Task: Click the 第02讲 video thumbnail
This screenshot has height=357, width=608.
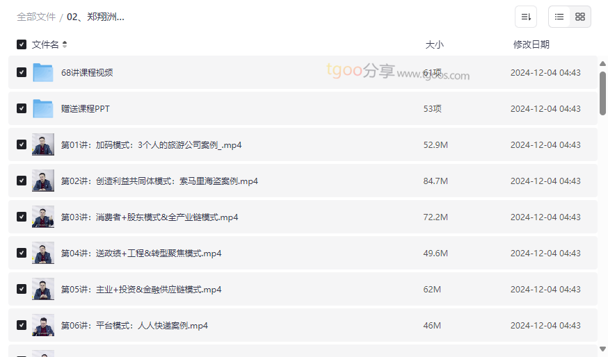Action: point(42,181)
